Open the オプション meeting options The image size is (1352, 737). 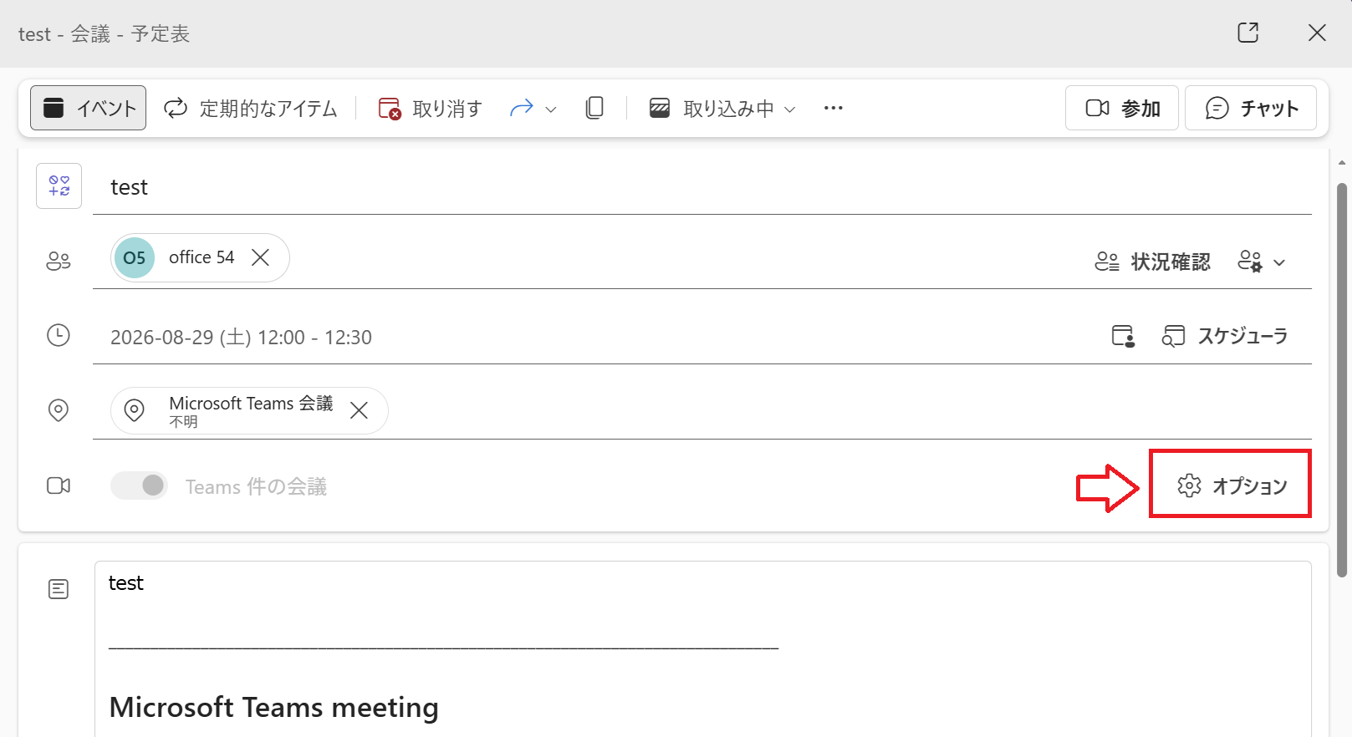pyautogui.click(x=1231, y=485)
